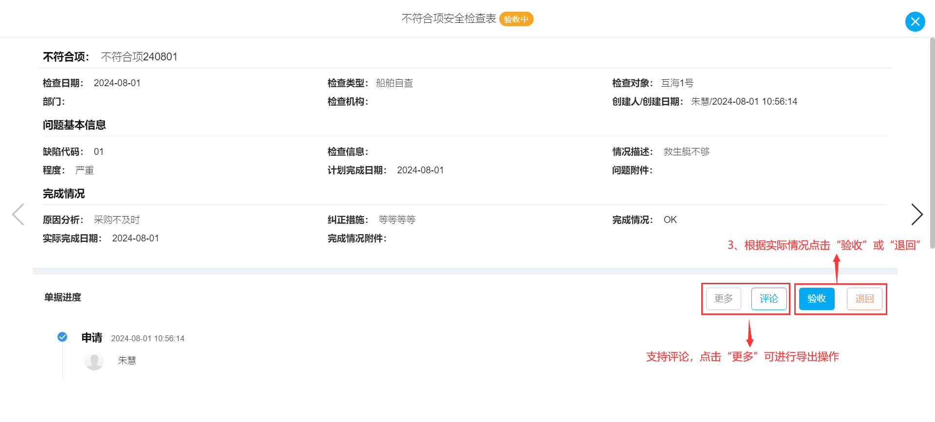
Task: Click the 实际完成日期 value 2024-08-01
Action: click(135, 239)
